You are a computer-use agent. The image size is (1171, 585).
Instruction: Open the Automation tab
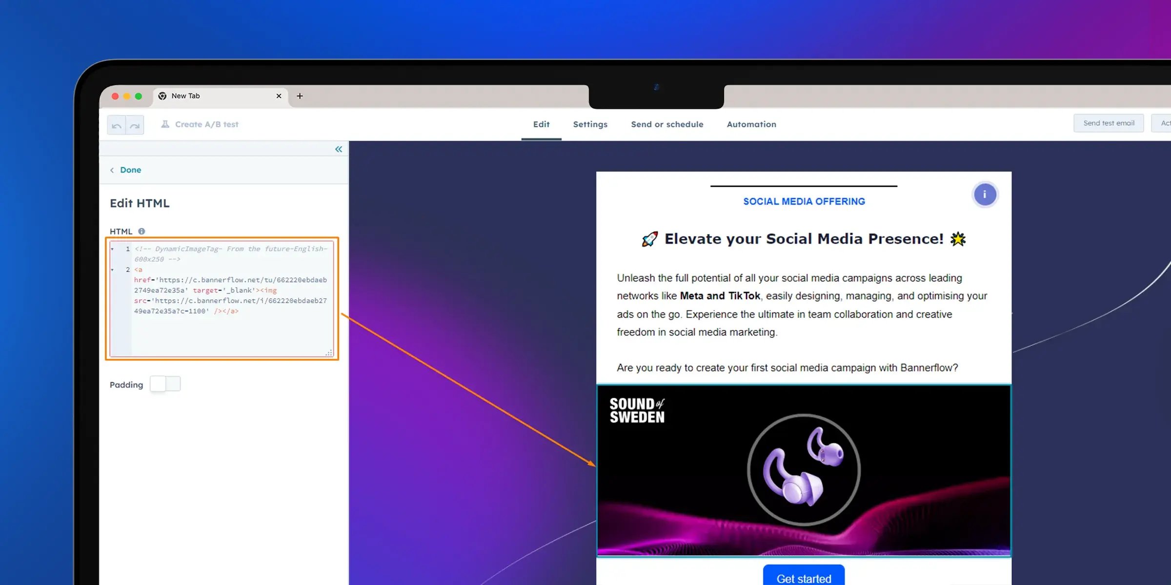click(751, 124)
